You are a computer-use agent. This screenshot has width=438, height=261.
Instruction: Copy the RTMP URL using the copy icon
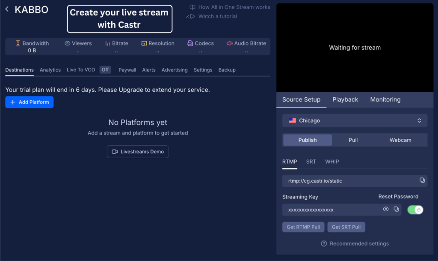(x=422, y=180)
